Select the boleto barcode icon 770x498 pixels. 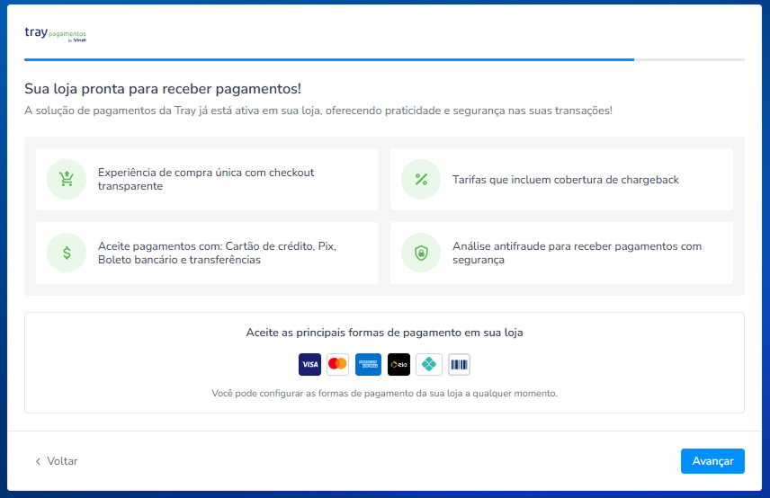(x=459, y=365)
